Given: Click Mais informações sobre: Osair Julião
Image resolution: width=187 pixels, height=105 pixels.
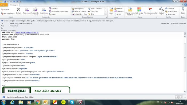Looking at the screenshot, I should [20, 97].
